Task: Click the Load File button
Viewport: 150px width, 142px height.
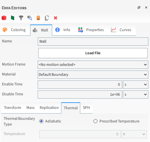Action: (93, 53)
